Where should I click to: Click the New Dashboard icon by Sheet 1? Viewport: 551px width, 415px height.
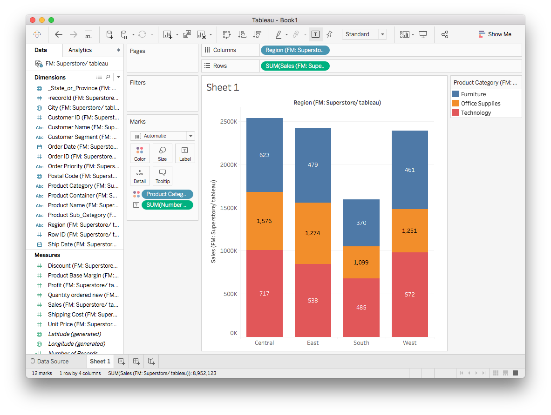(136, 361)
